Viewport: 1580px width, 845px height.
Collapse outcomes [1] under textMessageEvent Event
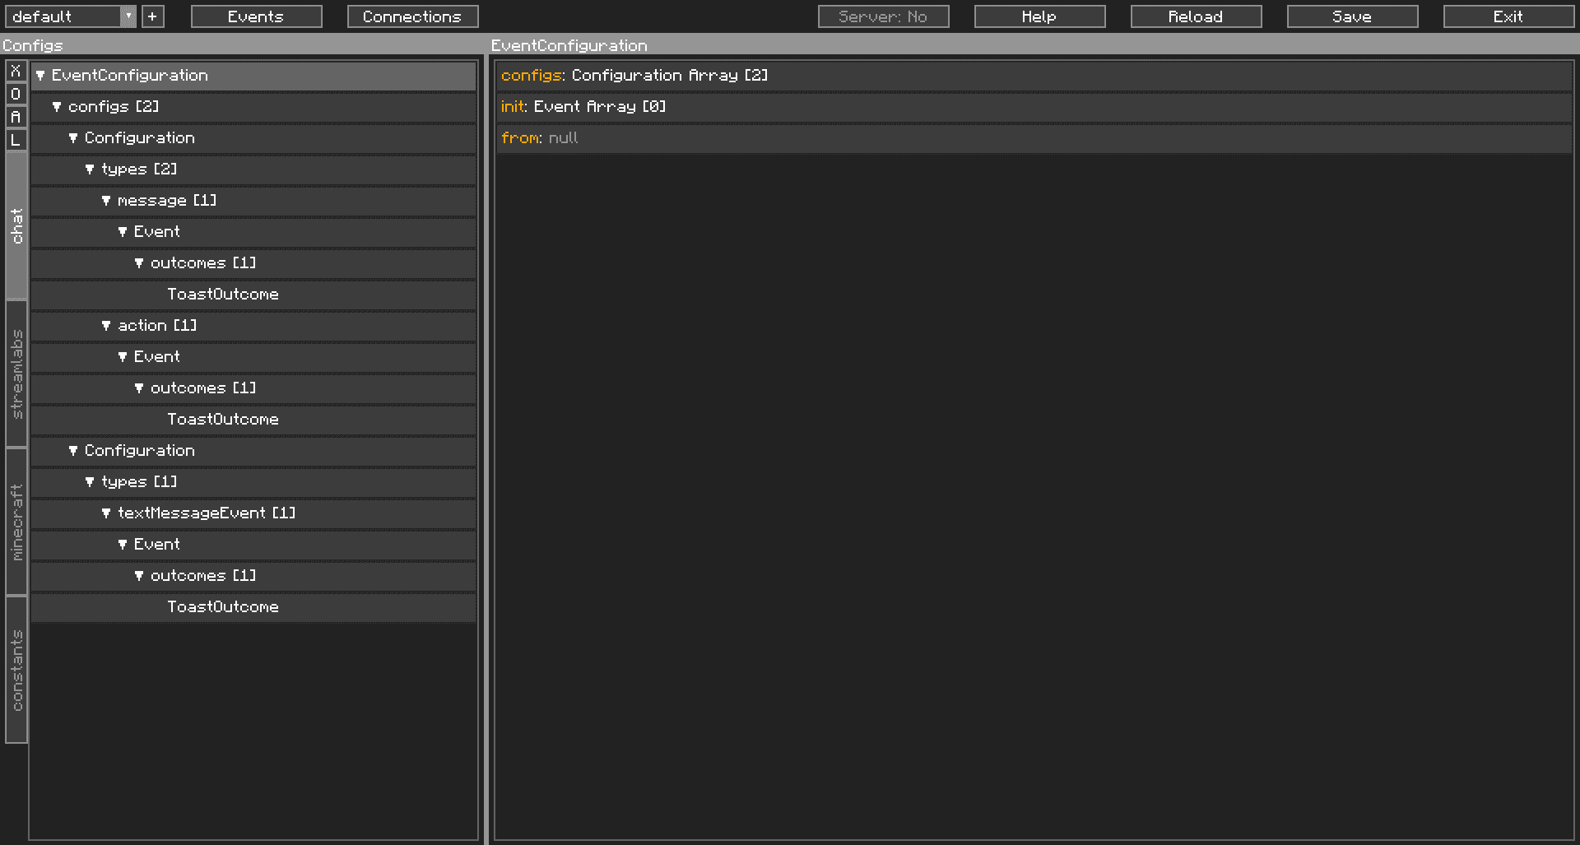click(x=139, y=576)
